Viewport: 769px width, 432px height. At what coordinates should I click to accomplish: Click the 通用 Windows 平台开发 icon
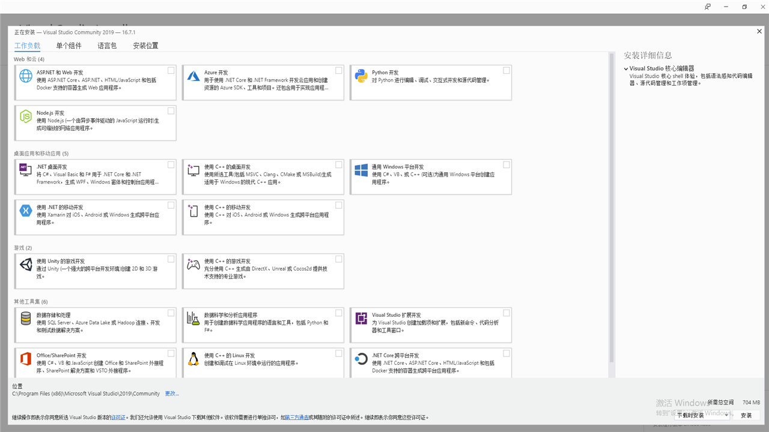coord(361,170)
